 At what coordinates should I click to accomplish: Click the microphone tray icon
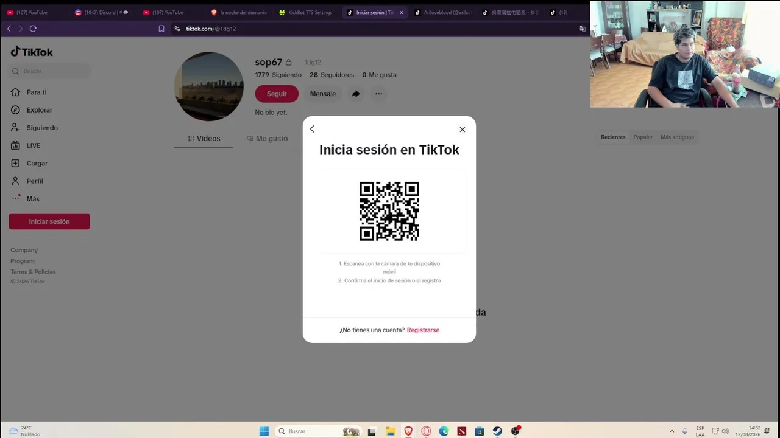[x=685, y=431]
